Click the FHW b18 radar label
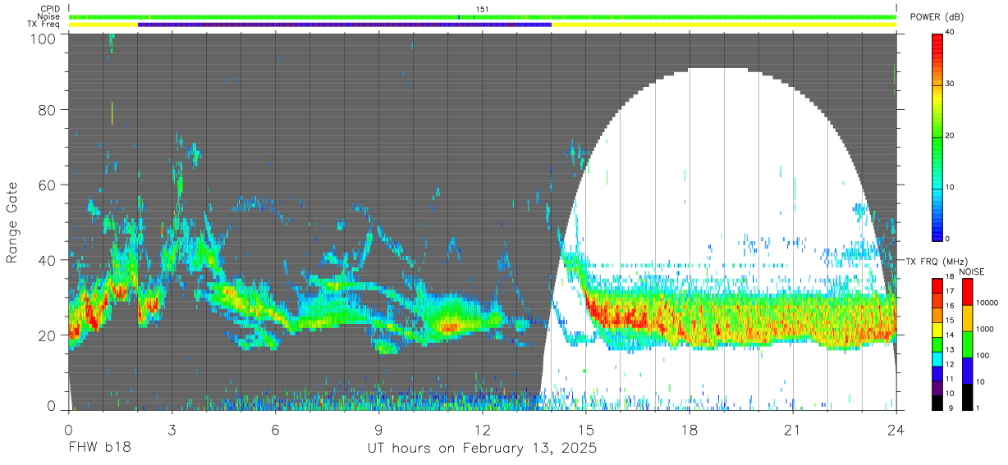The image size is (1008, 465). pyautogui.click(x=99, y=448)
